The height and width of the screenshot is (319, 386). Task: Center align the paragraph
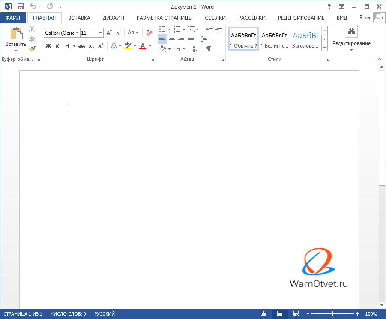click(172, 39)
